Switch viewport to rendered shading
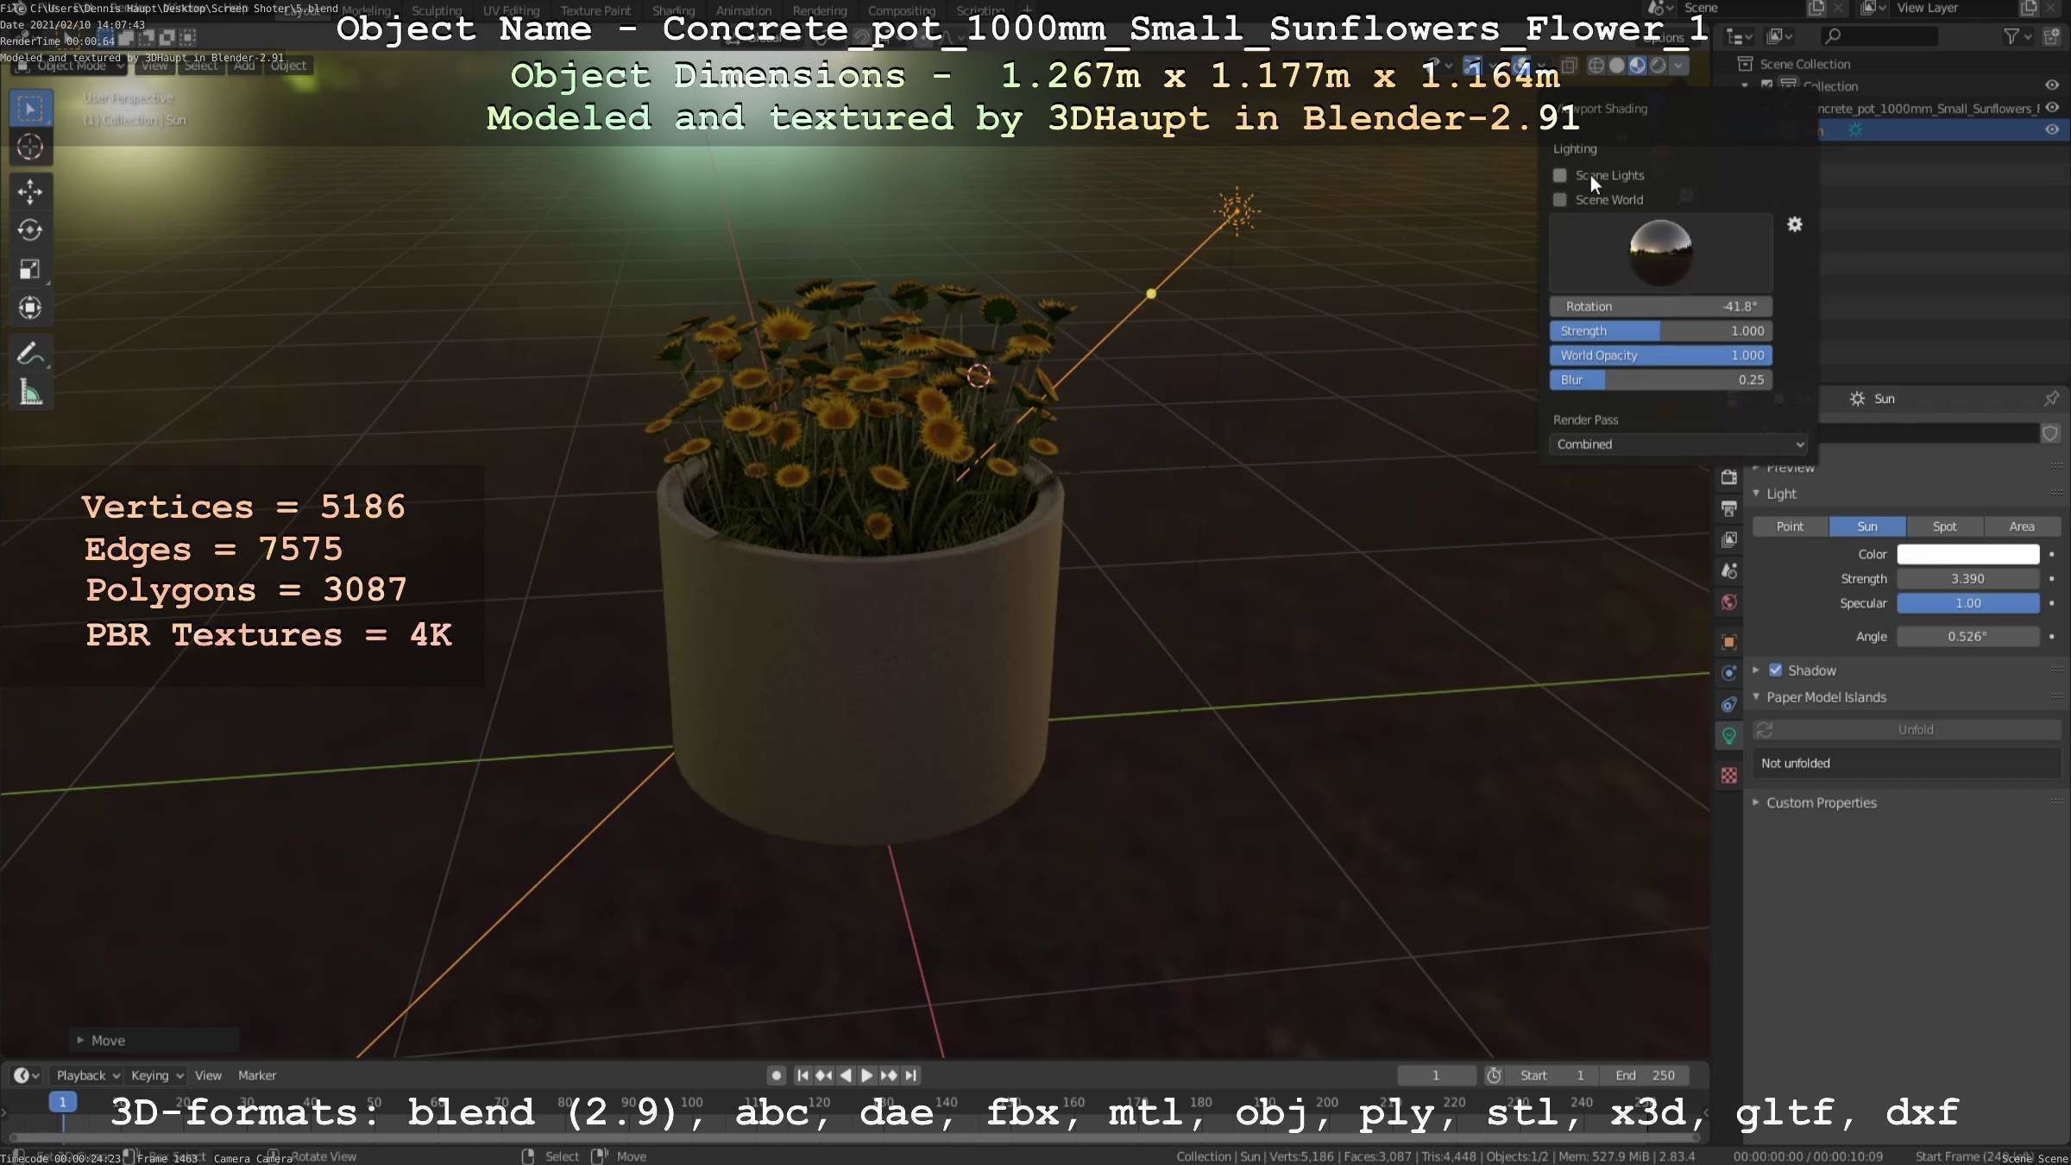The width and height of the screenshot is (2071, 1165). (x=1657, y=66)
